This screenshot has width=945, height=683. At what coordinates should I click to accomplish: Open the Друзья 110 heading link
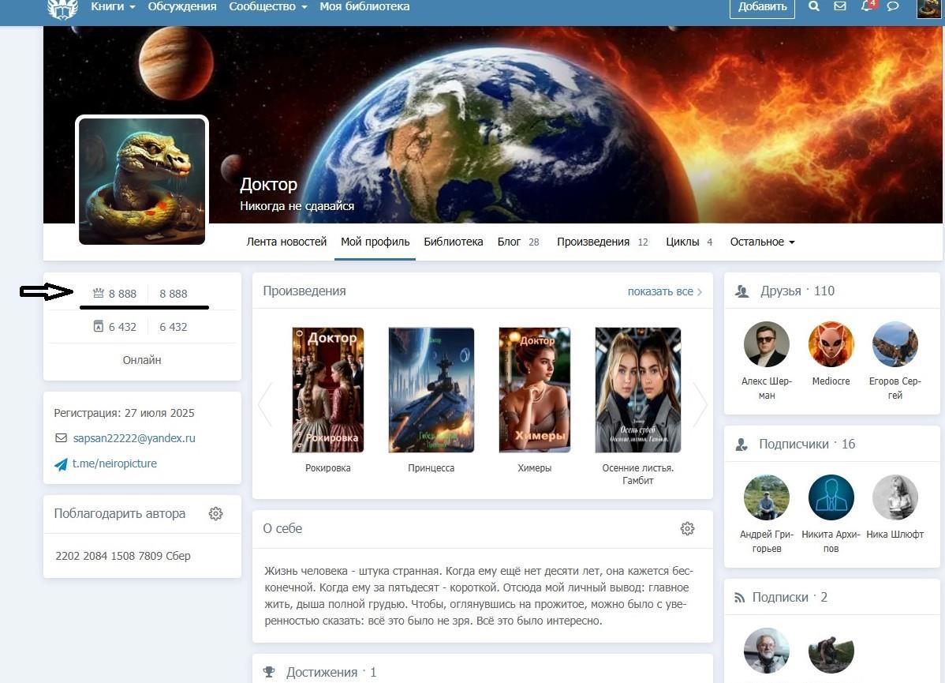point(797,291)
